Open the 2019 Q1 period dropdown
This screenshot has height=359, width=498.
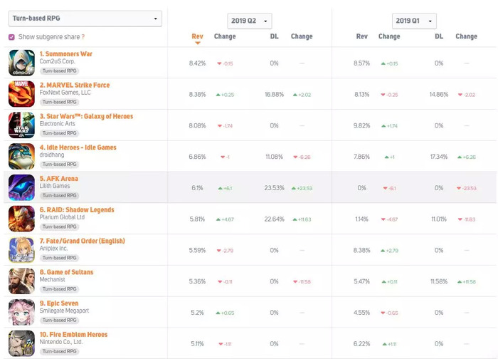[414, 21]
